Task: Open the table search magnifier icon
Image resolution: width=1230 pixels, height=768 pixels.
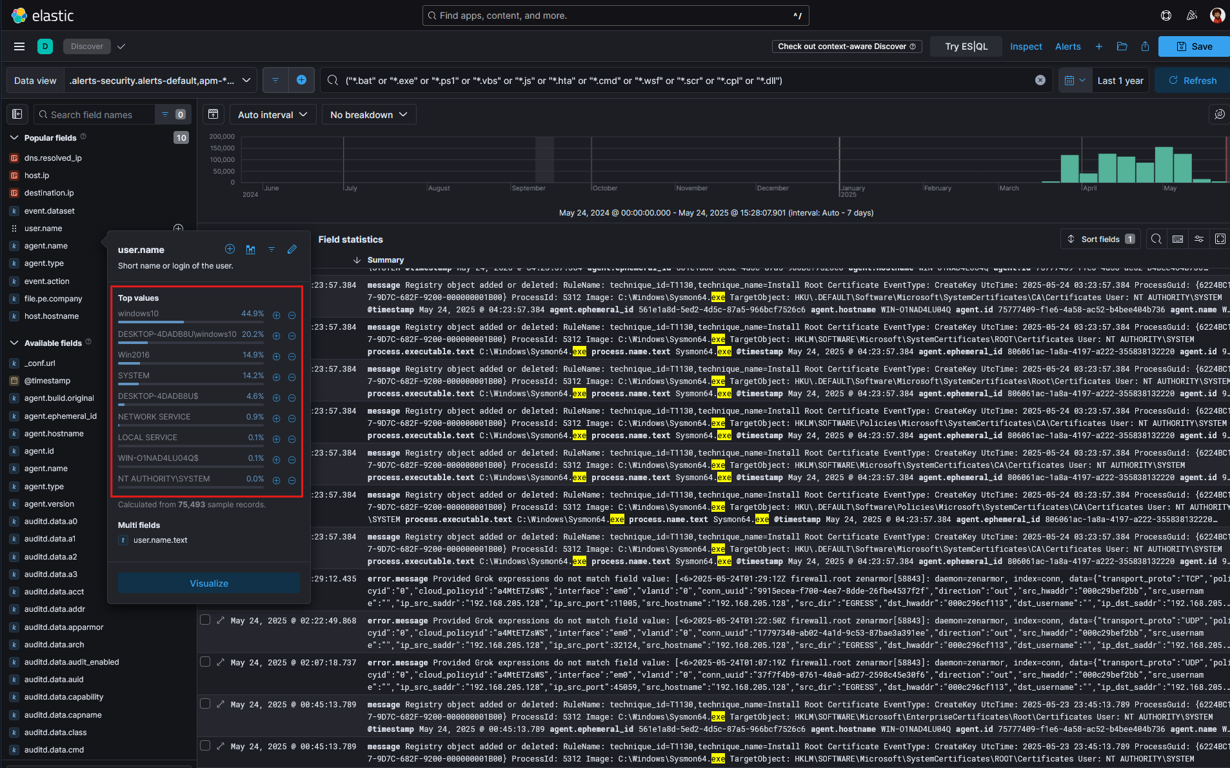Action: click(1156, 239)
